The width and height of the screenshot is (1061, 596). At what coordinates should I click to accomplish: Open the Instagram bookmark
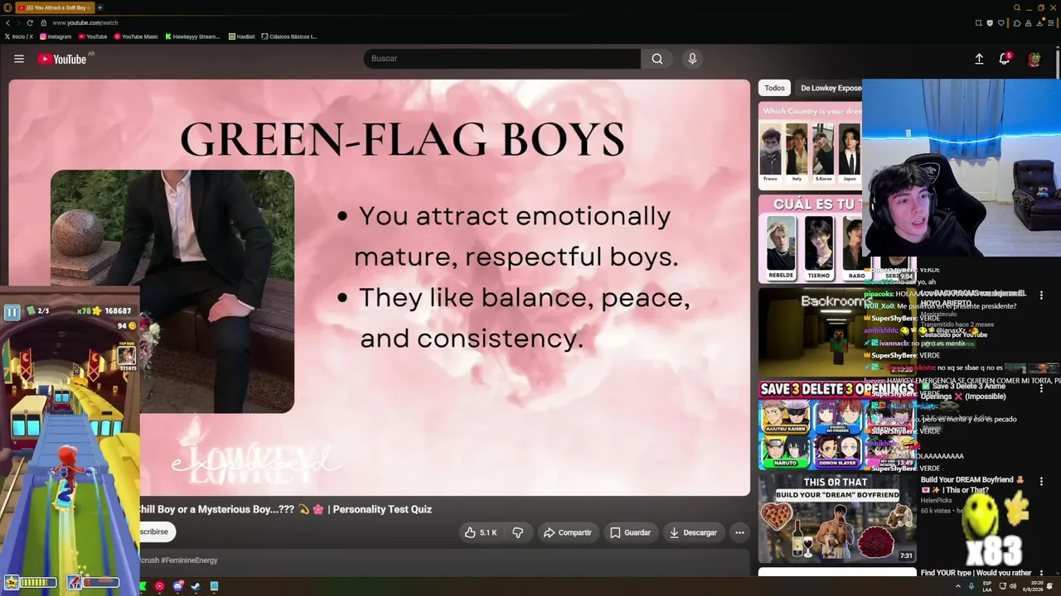pyautogui.click(x=56, y=36)
